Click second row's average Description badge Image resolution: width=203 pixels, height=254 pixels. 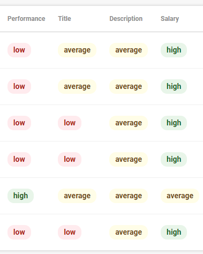[x=129, y=86]
